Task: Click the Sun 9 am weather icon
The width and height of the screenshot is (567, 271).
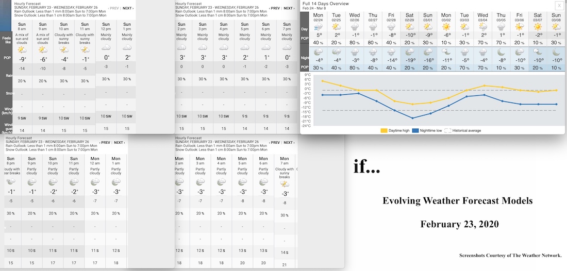Action: click(43, 50)
